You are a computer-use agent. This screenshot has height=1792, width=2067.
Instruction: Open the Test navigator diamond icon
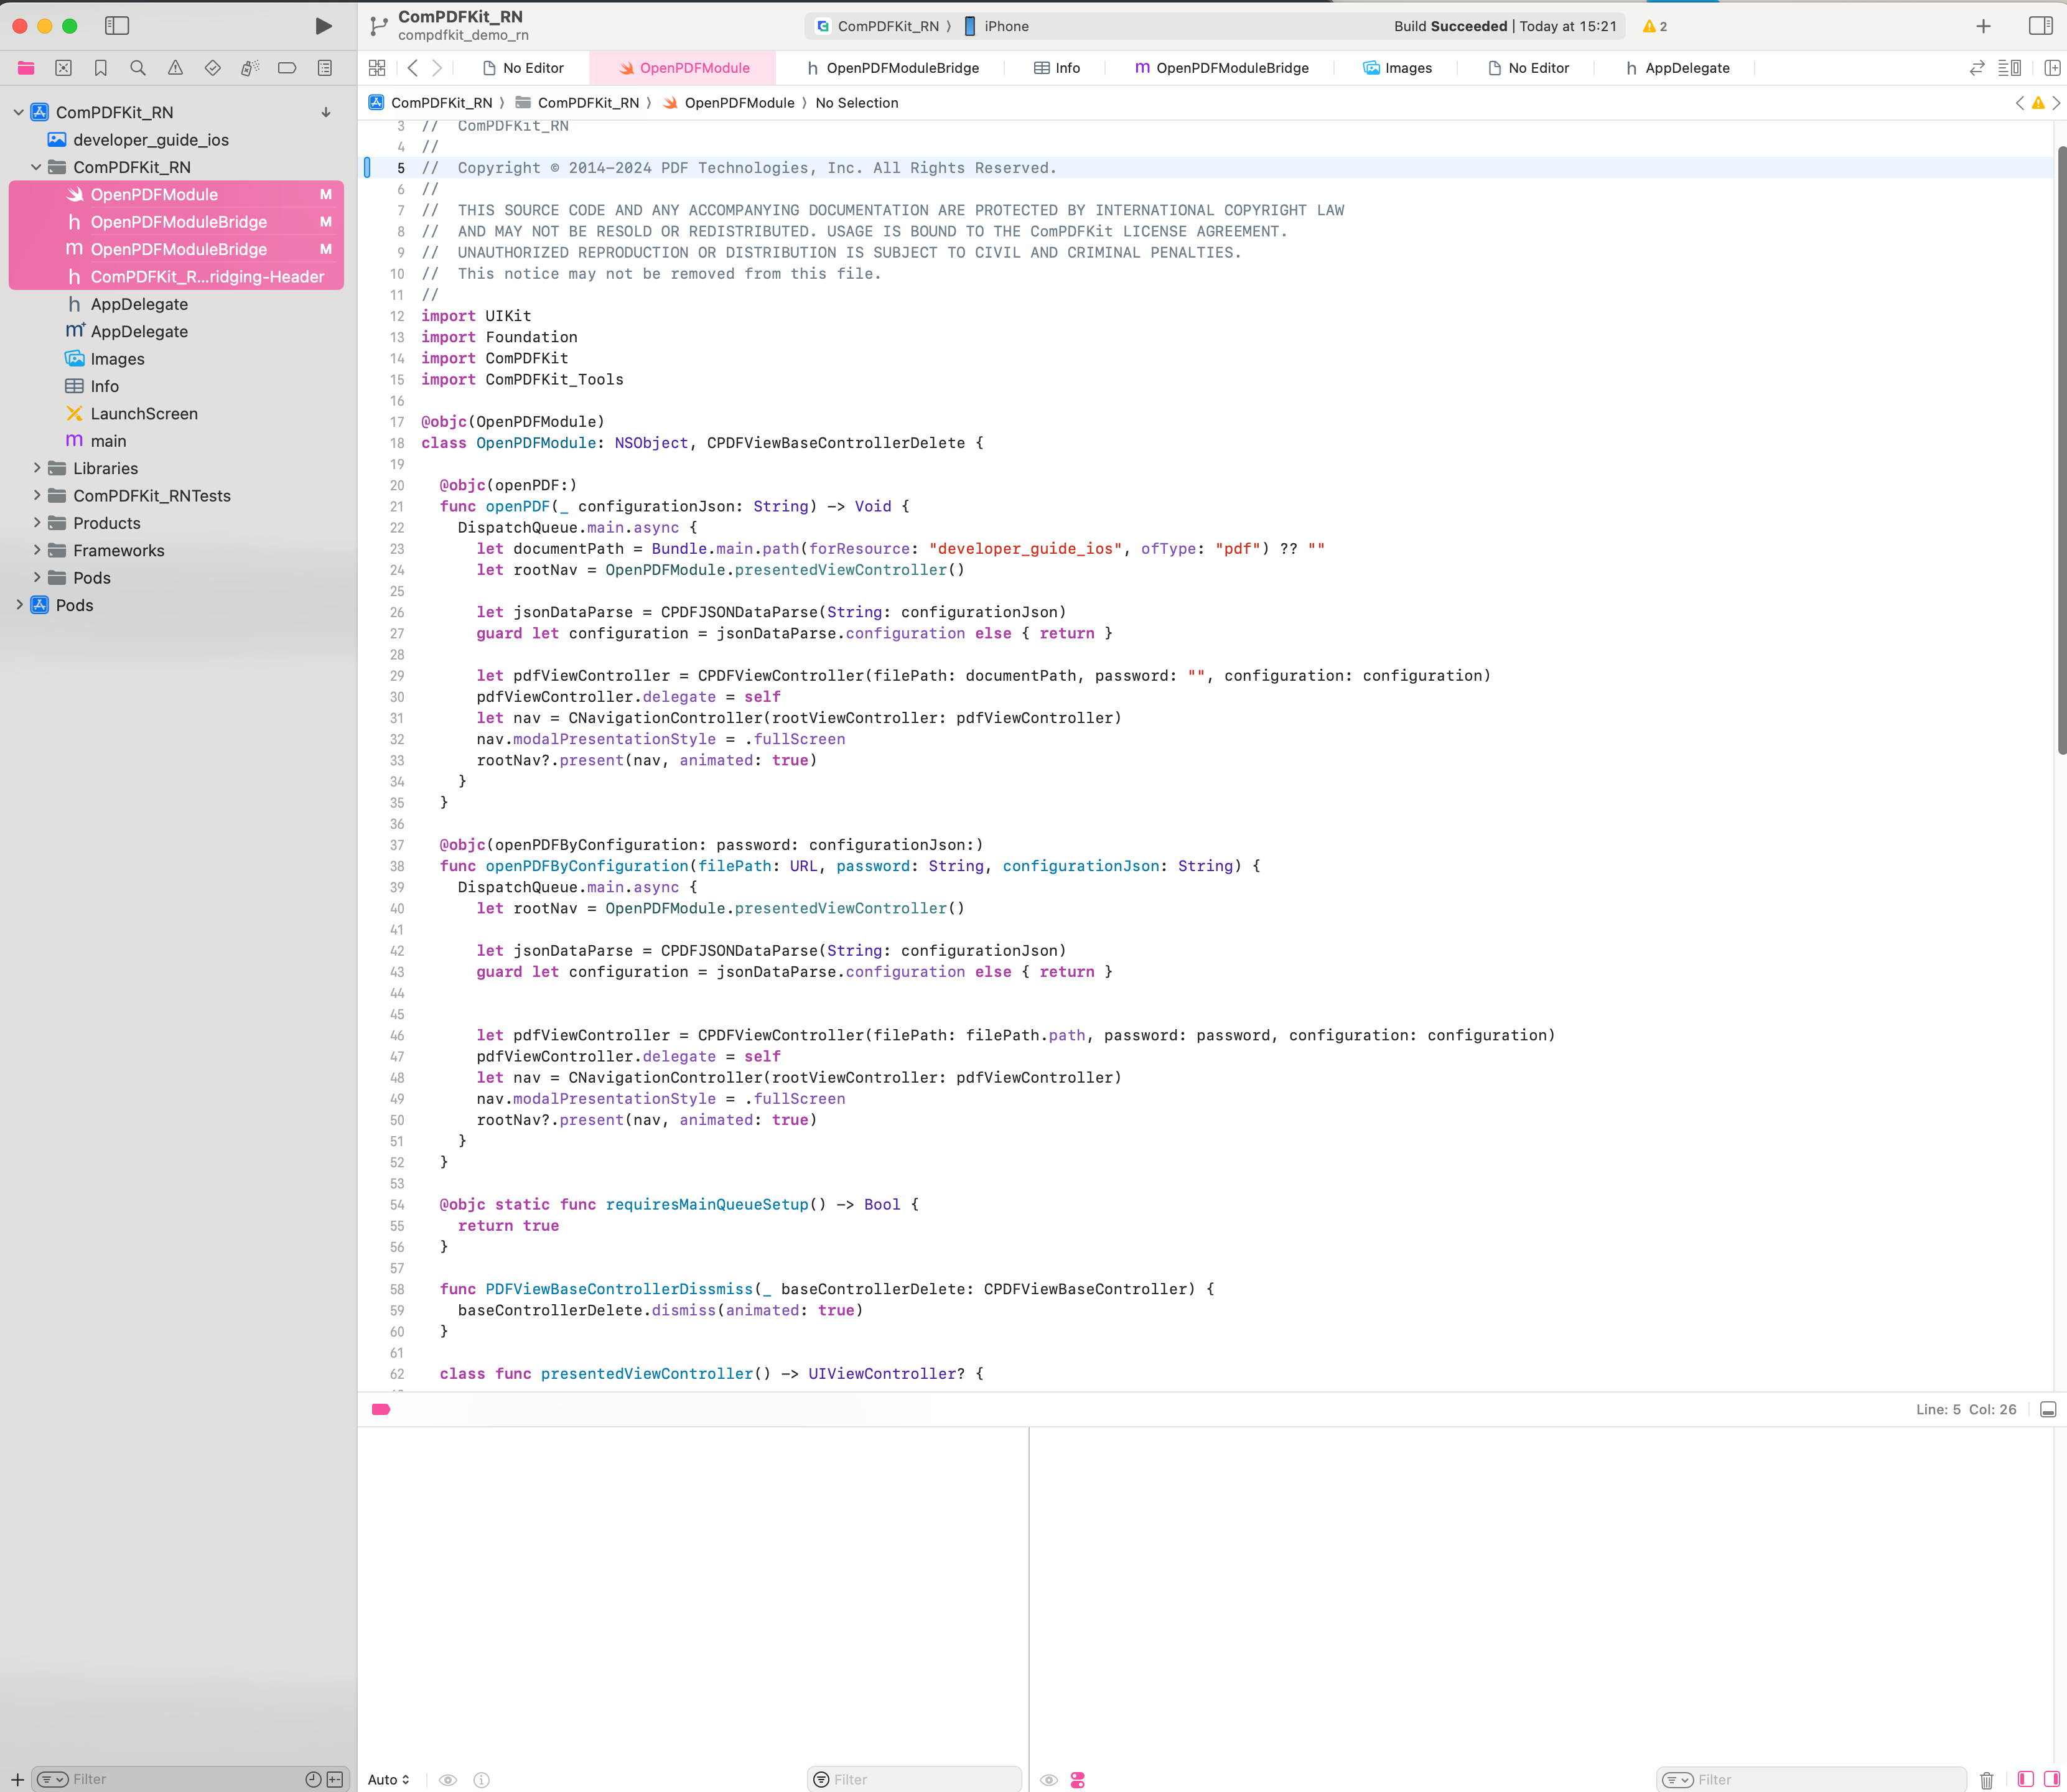pos(212,68)
